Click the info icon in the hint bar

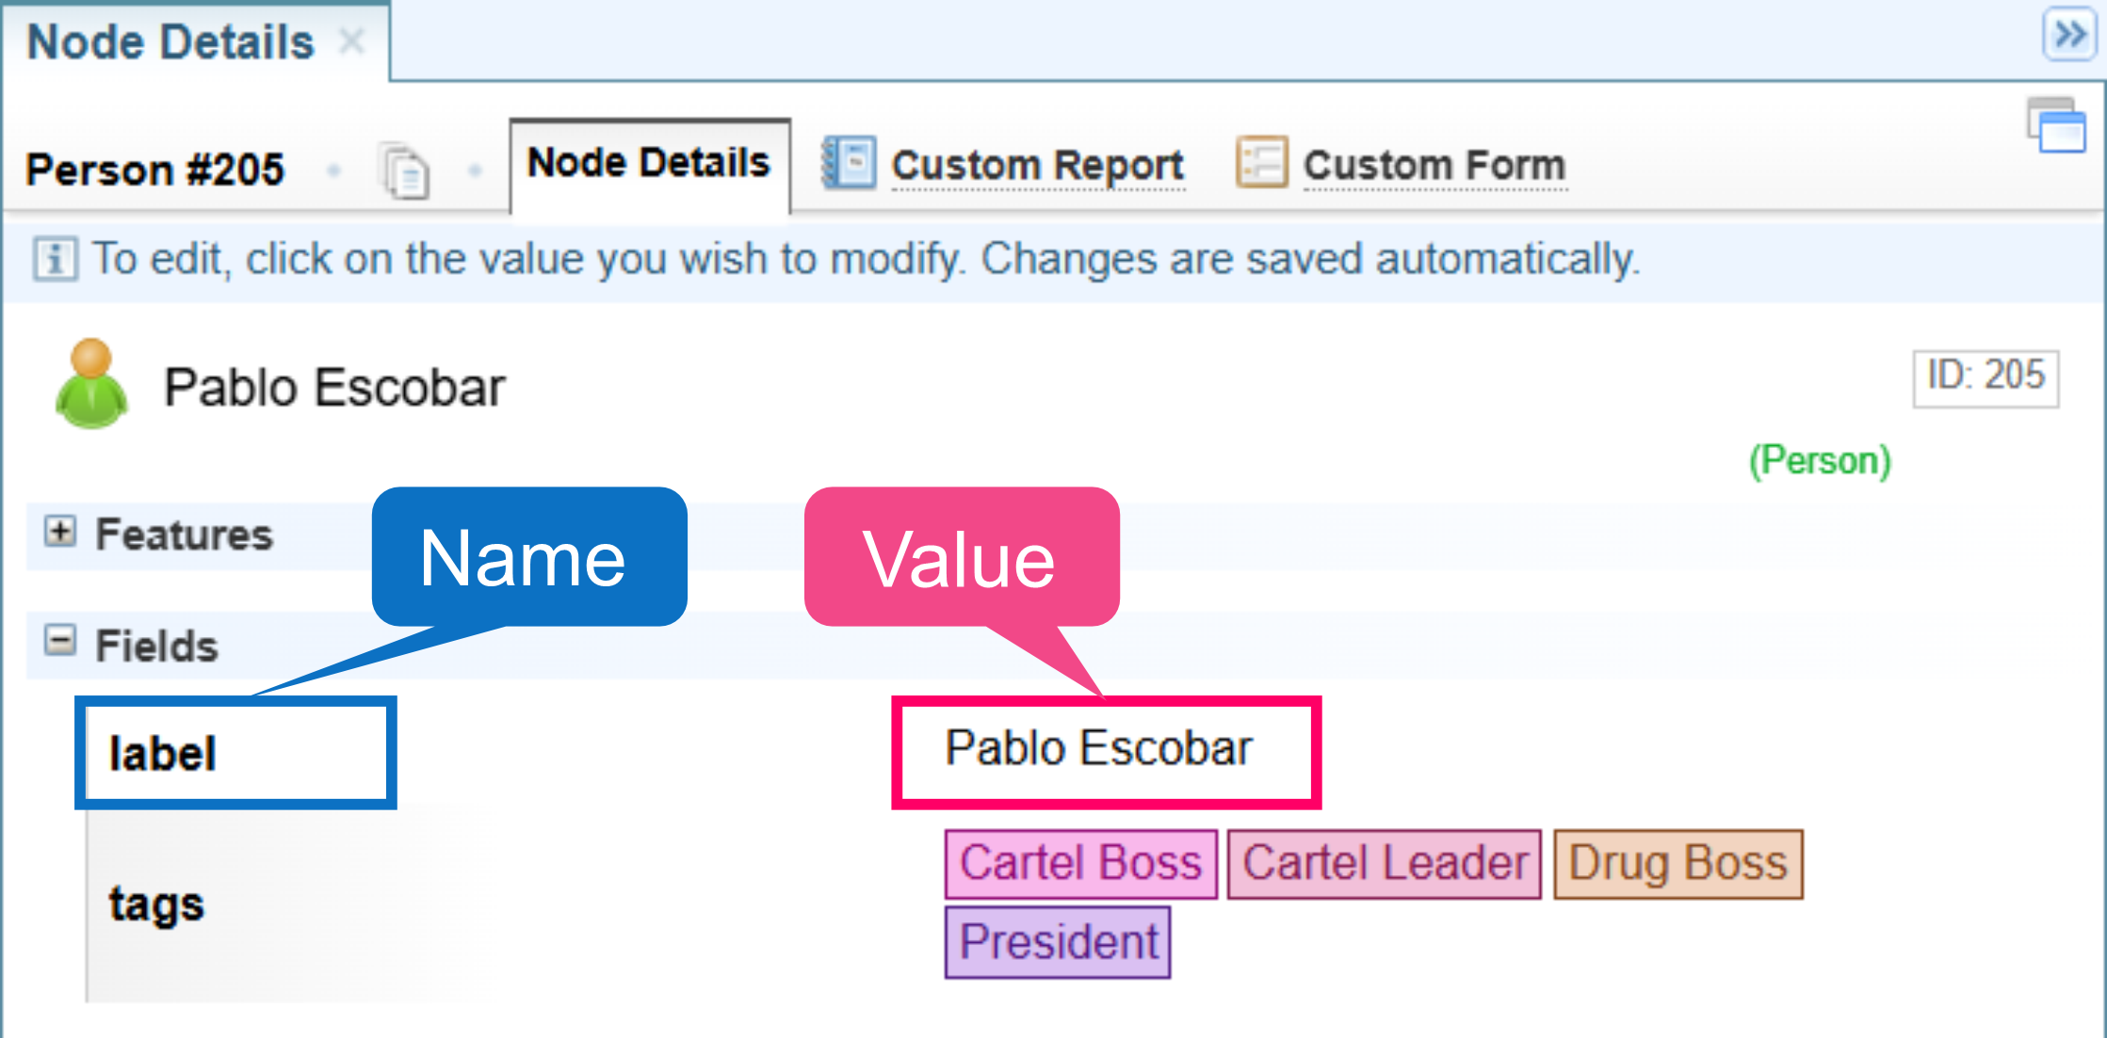pyautogui.click(x=55, y=259)
